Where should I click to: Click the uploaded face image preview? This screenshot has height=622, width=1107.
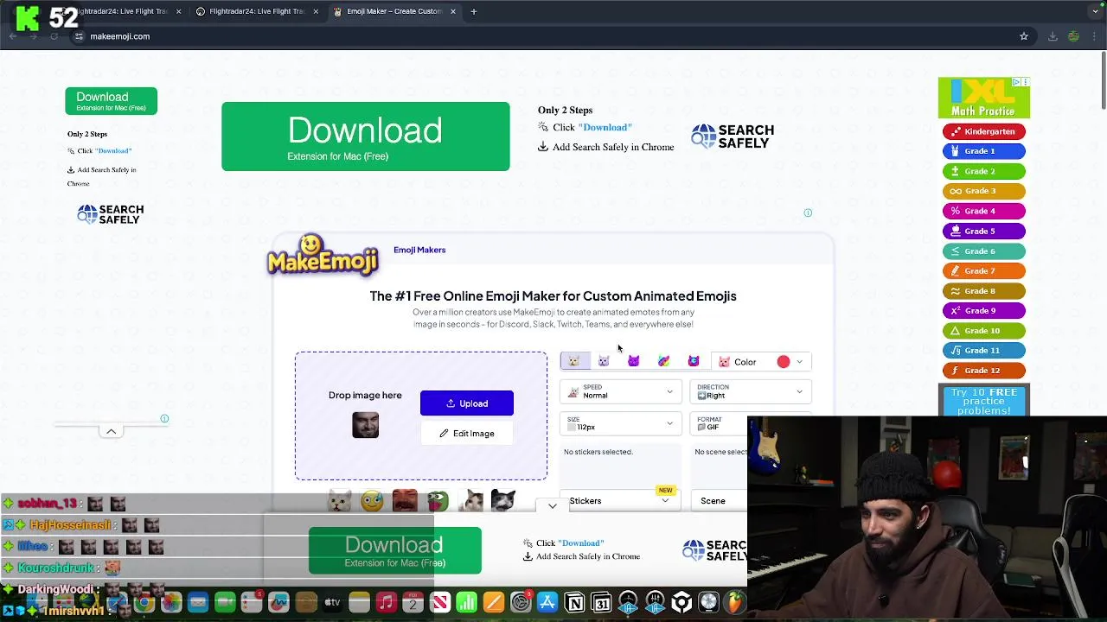pyautogui.click(x=365, y=425)
